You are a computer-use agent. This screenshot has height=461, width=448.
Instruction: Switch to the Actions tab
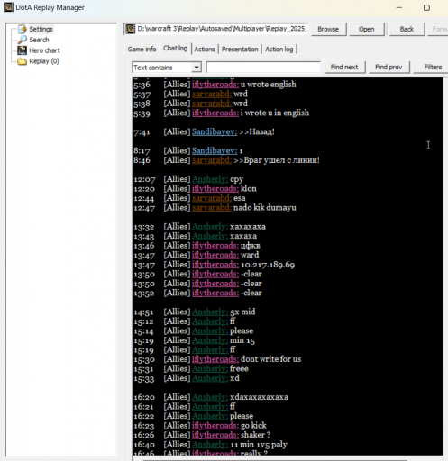click(x=205, y=50)
